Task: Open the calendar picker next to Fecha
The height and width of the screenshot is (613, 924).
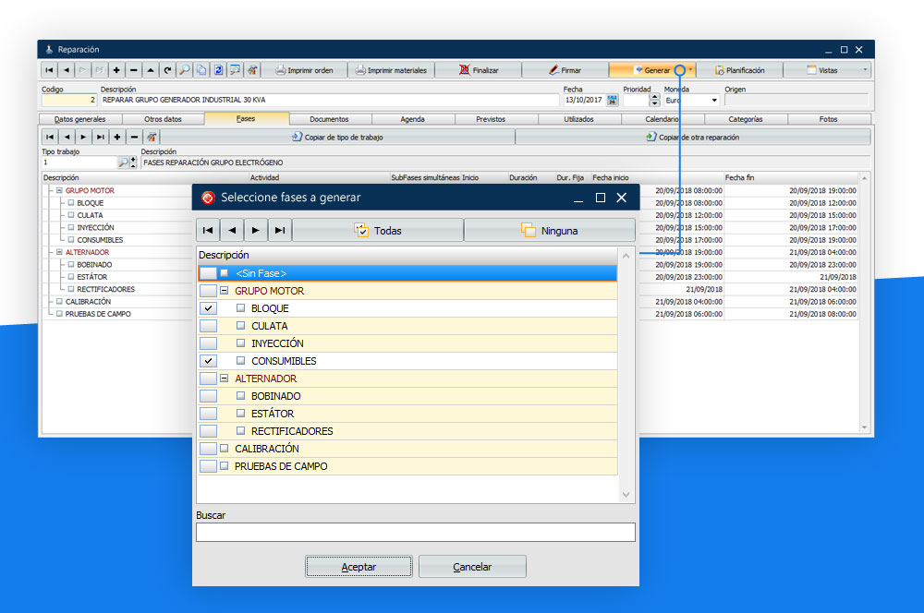Action: 612,100
